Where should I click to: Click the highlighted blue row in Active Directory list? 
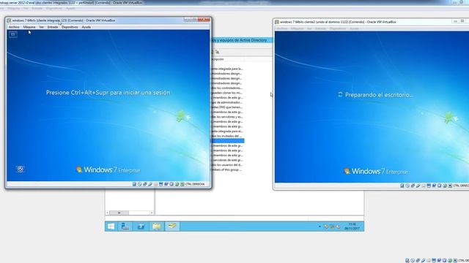tap(228, 141)
